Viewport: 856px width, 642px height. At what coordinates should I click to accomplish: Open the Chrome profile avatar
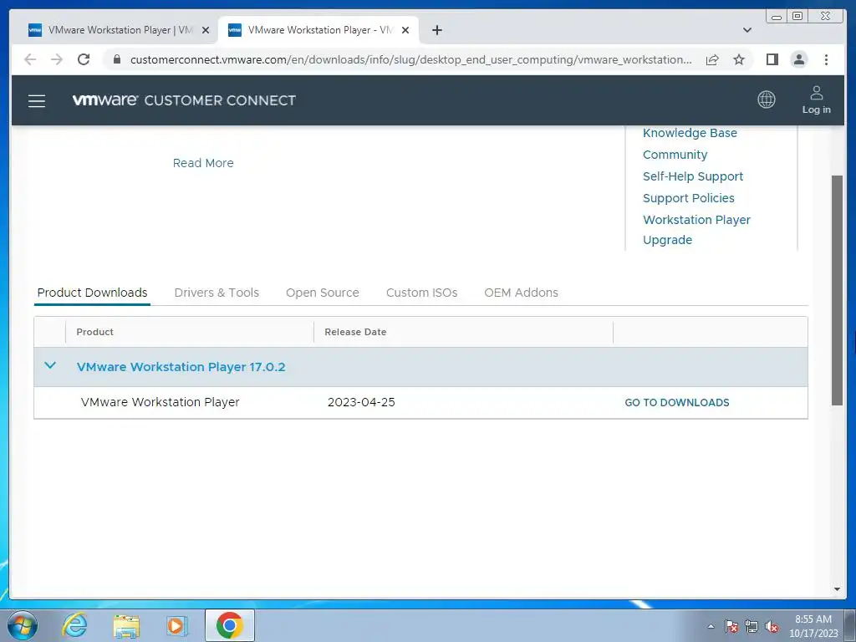[798, 59]
